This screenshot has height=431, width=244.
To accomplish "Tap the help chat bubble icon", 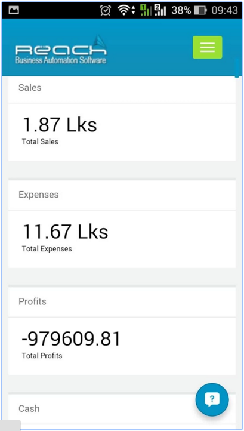I will click(212, 400).
